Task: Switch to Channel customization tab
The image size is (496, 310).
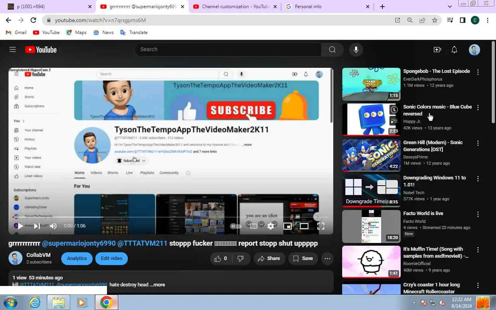Action: 235,7
